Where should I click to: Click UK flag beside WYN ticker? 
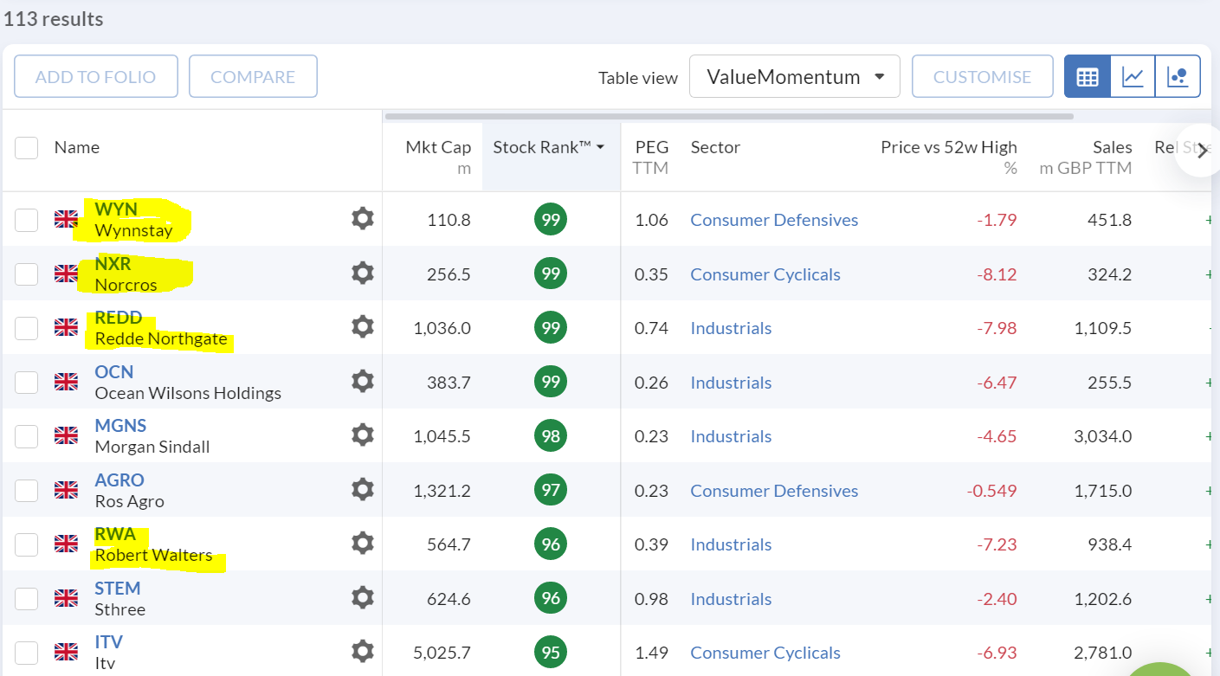pyautogui.click(x=66, y=219)
